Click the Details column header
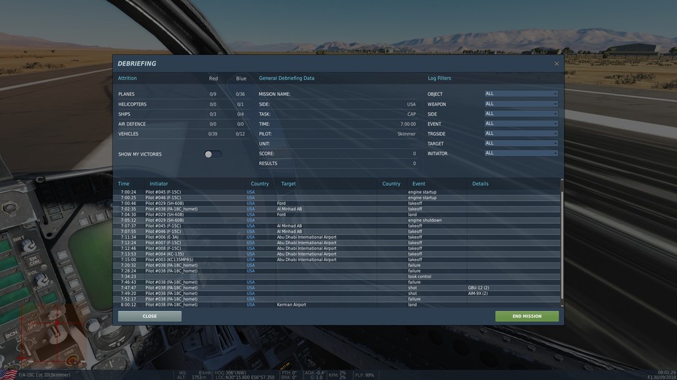The image size is (677, 380). (x=480, y=184)
